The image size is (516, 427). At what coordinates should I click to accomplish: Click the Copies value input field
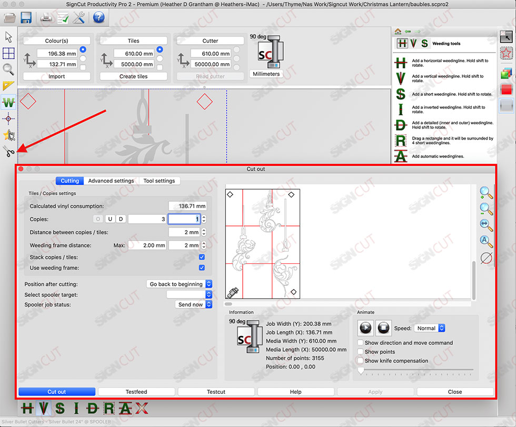184,219
